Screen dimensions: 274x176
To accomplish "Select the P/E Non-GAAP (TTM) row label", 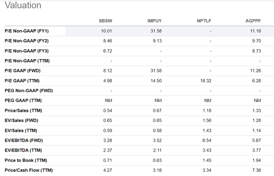I will 27,61.
